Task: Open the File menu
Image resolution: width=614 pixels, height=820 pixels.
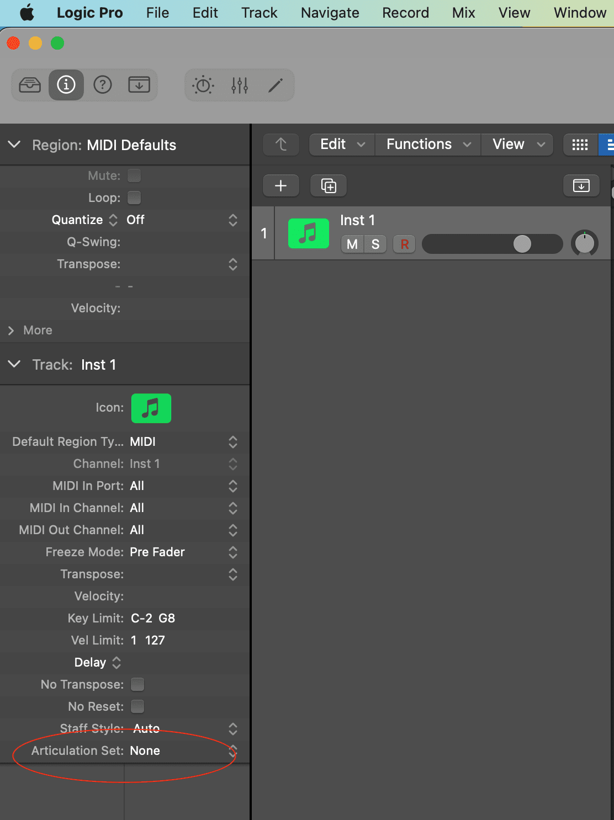Action: click(x=158, y=13)
